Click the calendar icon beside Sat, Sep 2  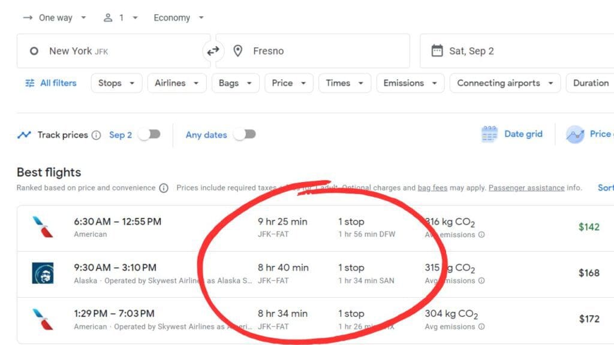[x=437, y=51]
